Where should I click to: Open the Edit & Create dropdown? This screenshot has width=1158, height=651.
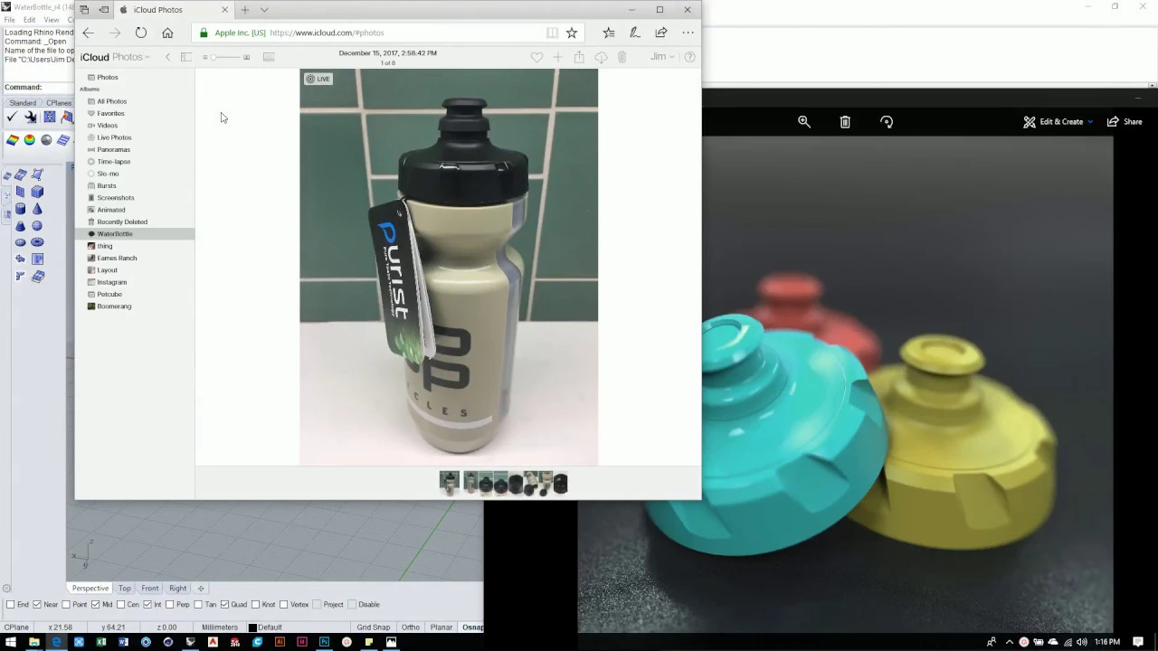point(1058,122)
